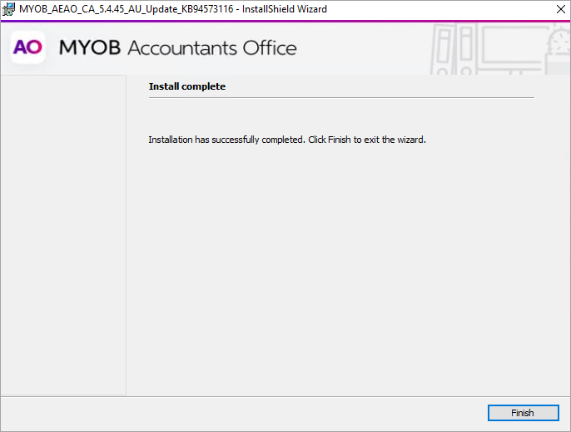Click the Install complete heading
The width and height of the screenshot is (571, 432).
point(186,86)
